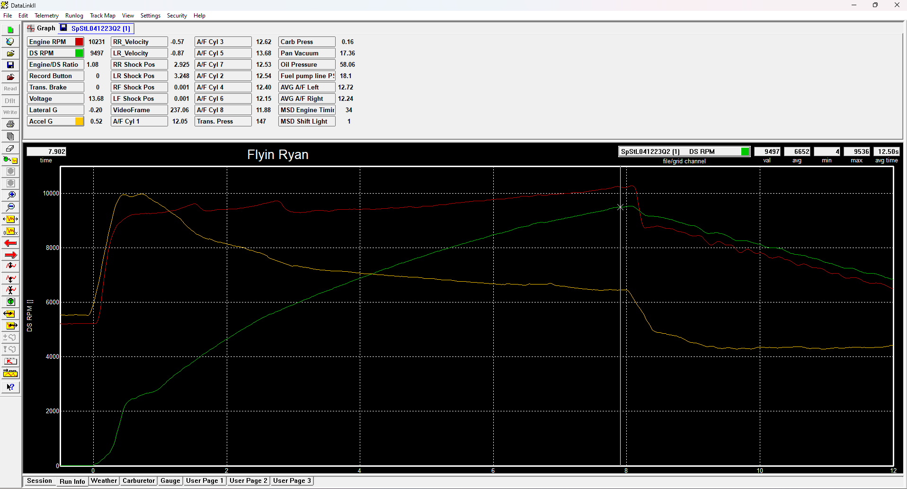This screenshot has width=907, height=489.
Task: Click the file/grid channel selector box
Action: click(684, 151)
